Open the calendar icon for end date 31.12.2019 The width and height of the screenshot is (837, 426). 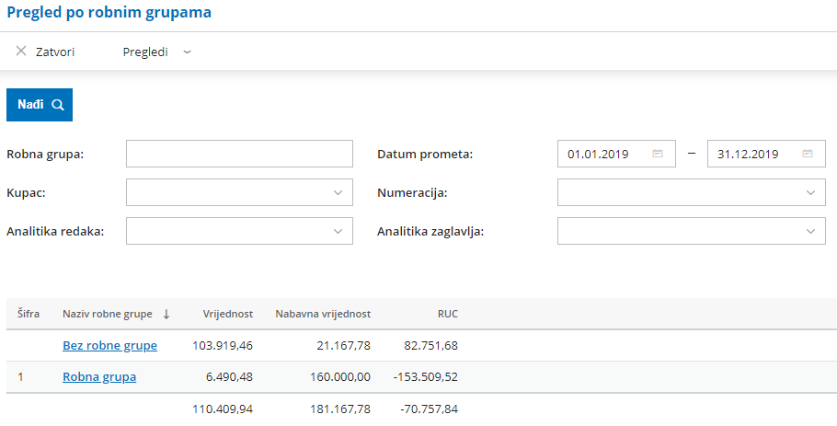click(x=808, y=154)
